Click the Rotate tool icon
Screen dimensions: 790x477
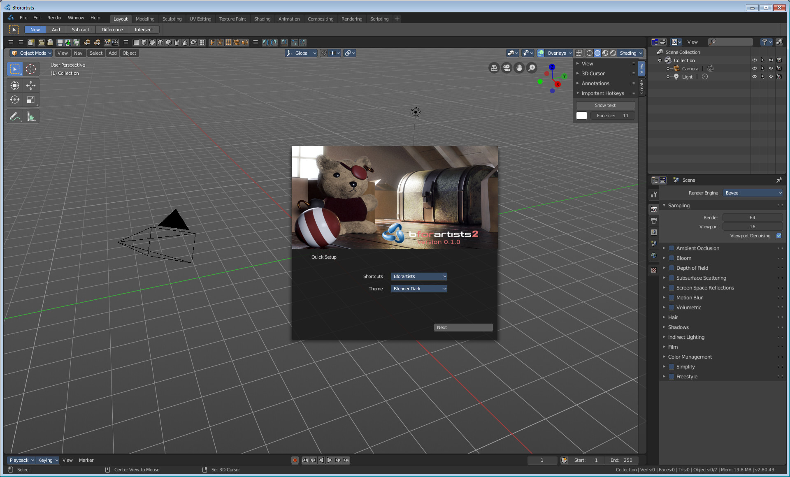[15, 100]
